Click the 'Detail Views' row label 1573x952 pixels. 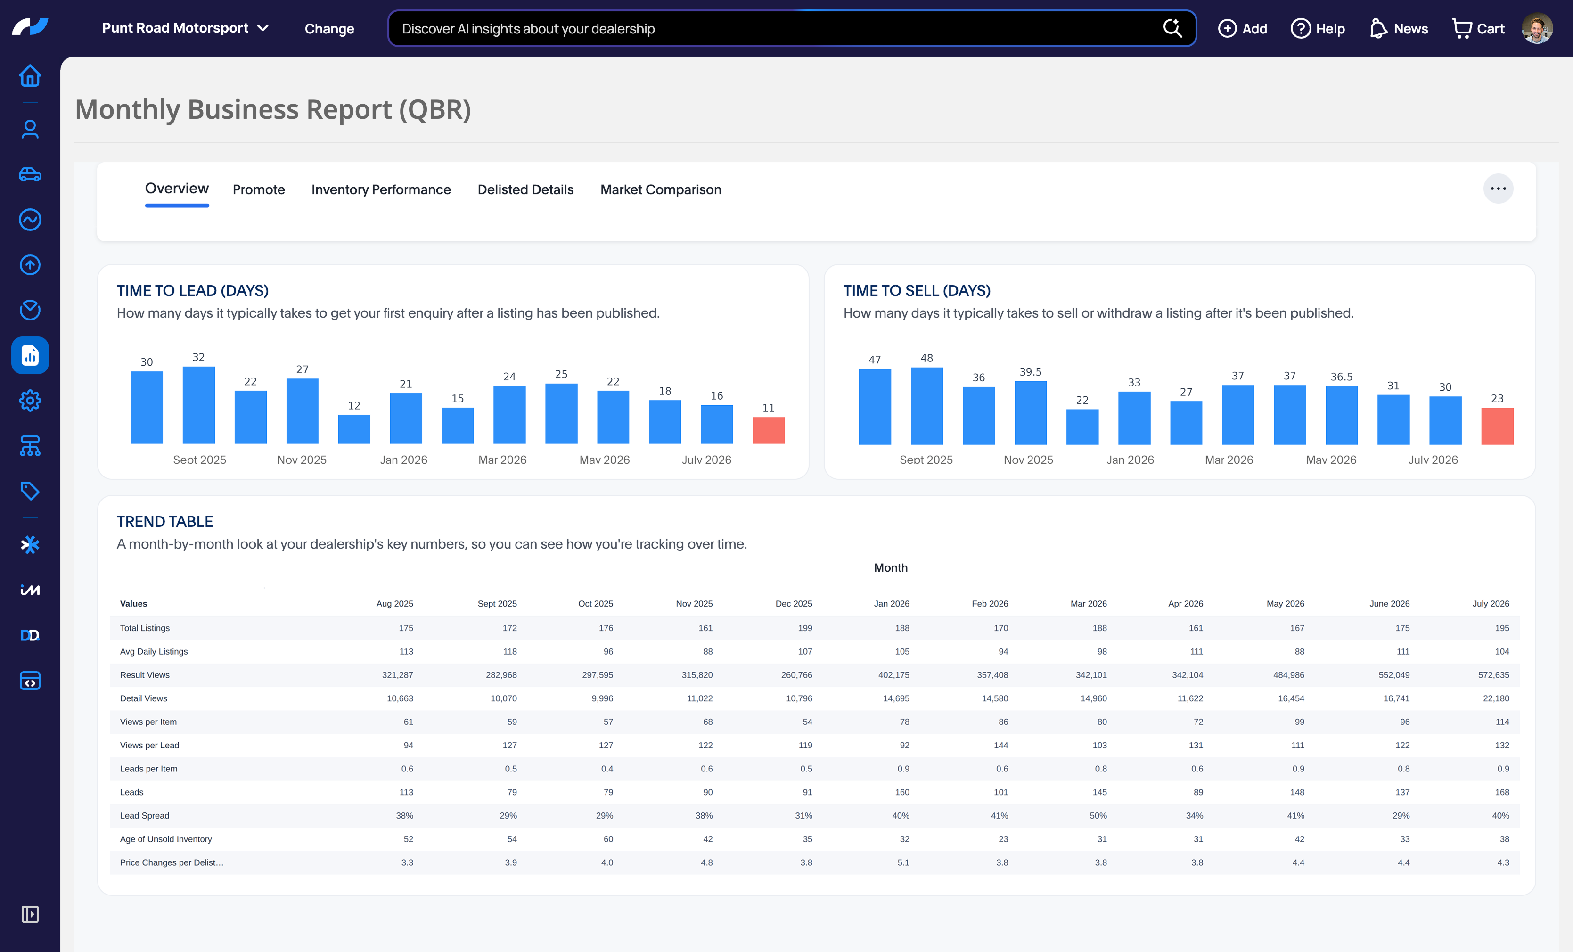tap(144, 698)
